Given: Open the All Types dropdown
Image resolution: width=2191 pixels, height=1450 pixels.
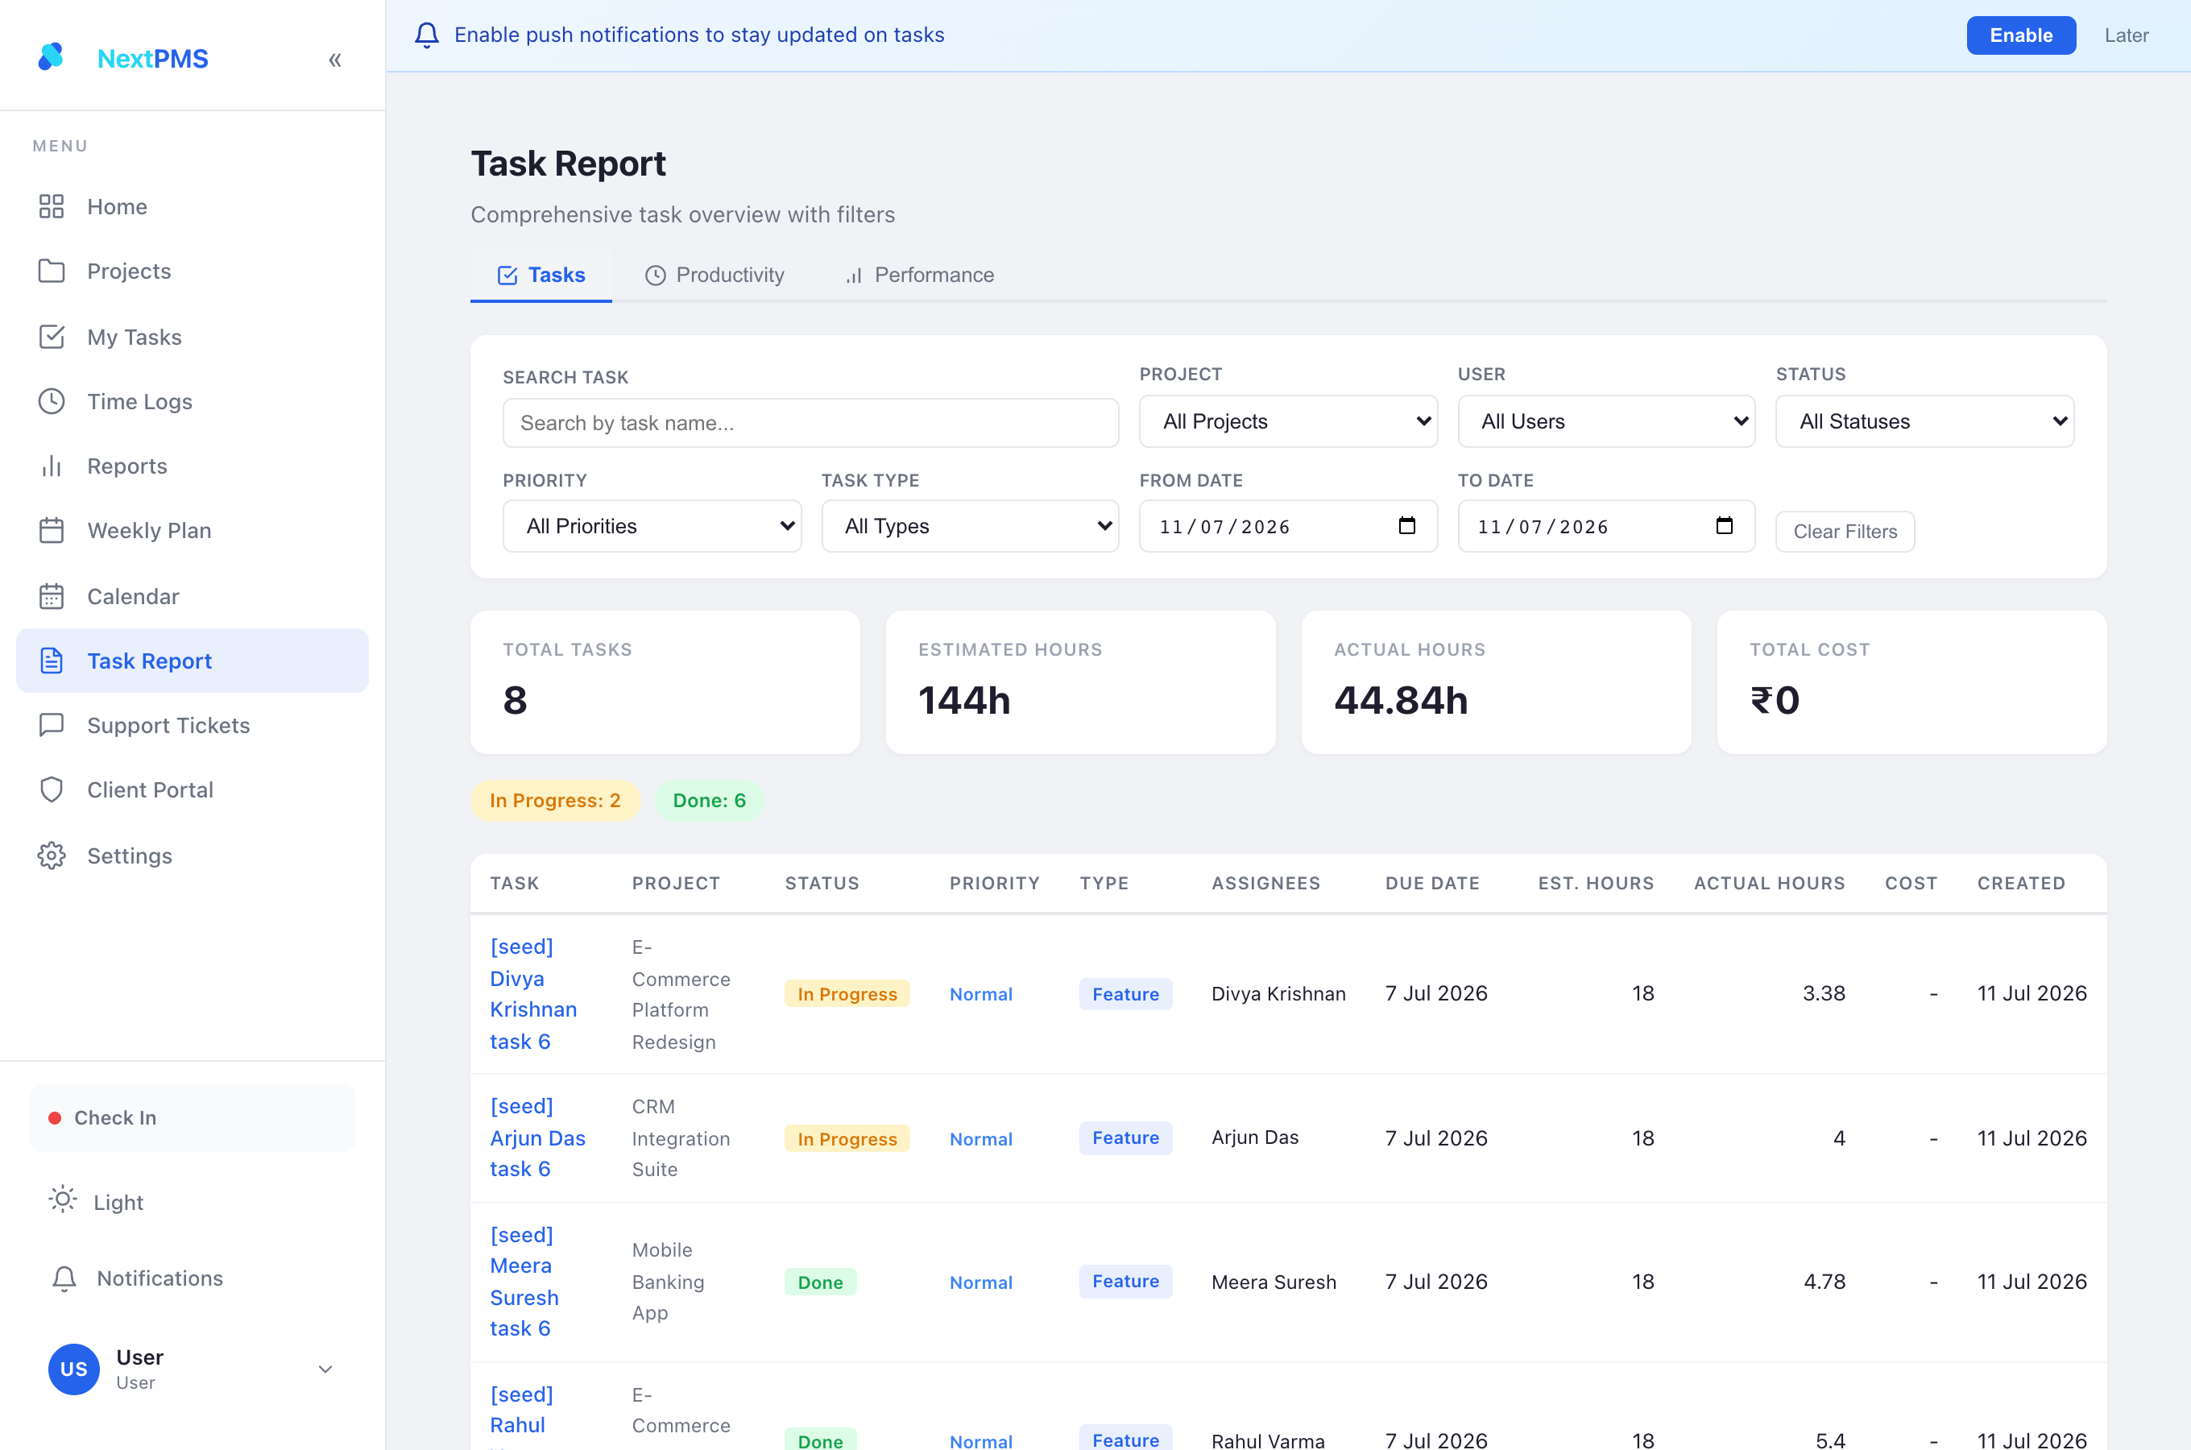Looking at the screenshot, I should 970,526.
